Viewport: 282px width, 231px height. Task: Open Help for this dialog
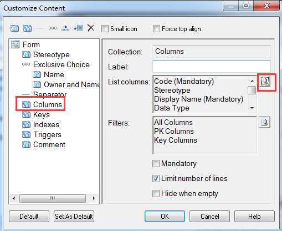[254, 216]
